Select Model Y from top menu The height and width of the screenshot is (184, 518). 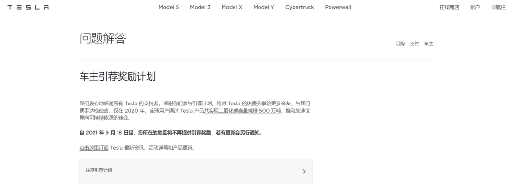point(264,7)
